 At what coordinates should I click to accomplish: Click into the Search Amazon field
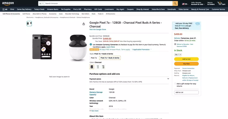point(107,3)
